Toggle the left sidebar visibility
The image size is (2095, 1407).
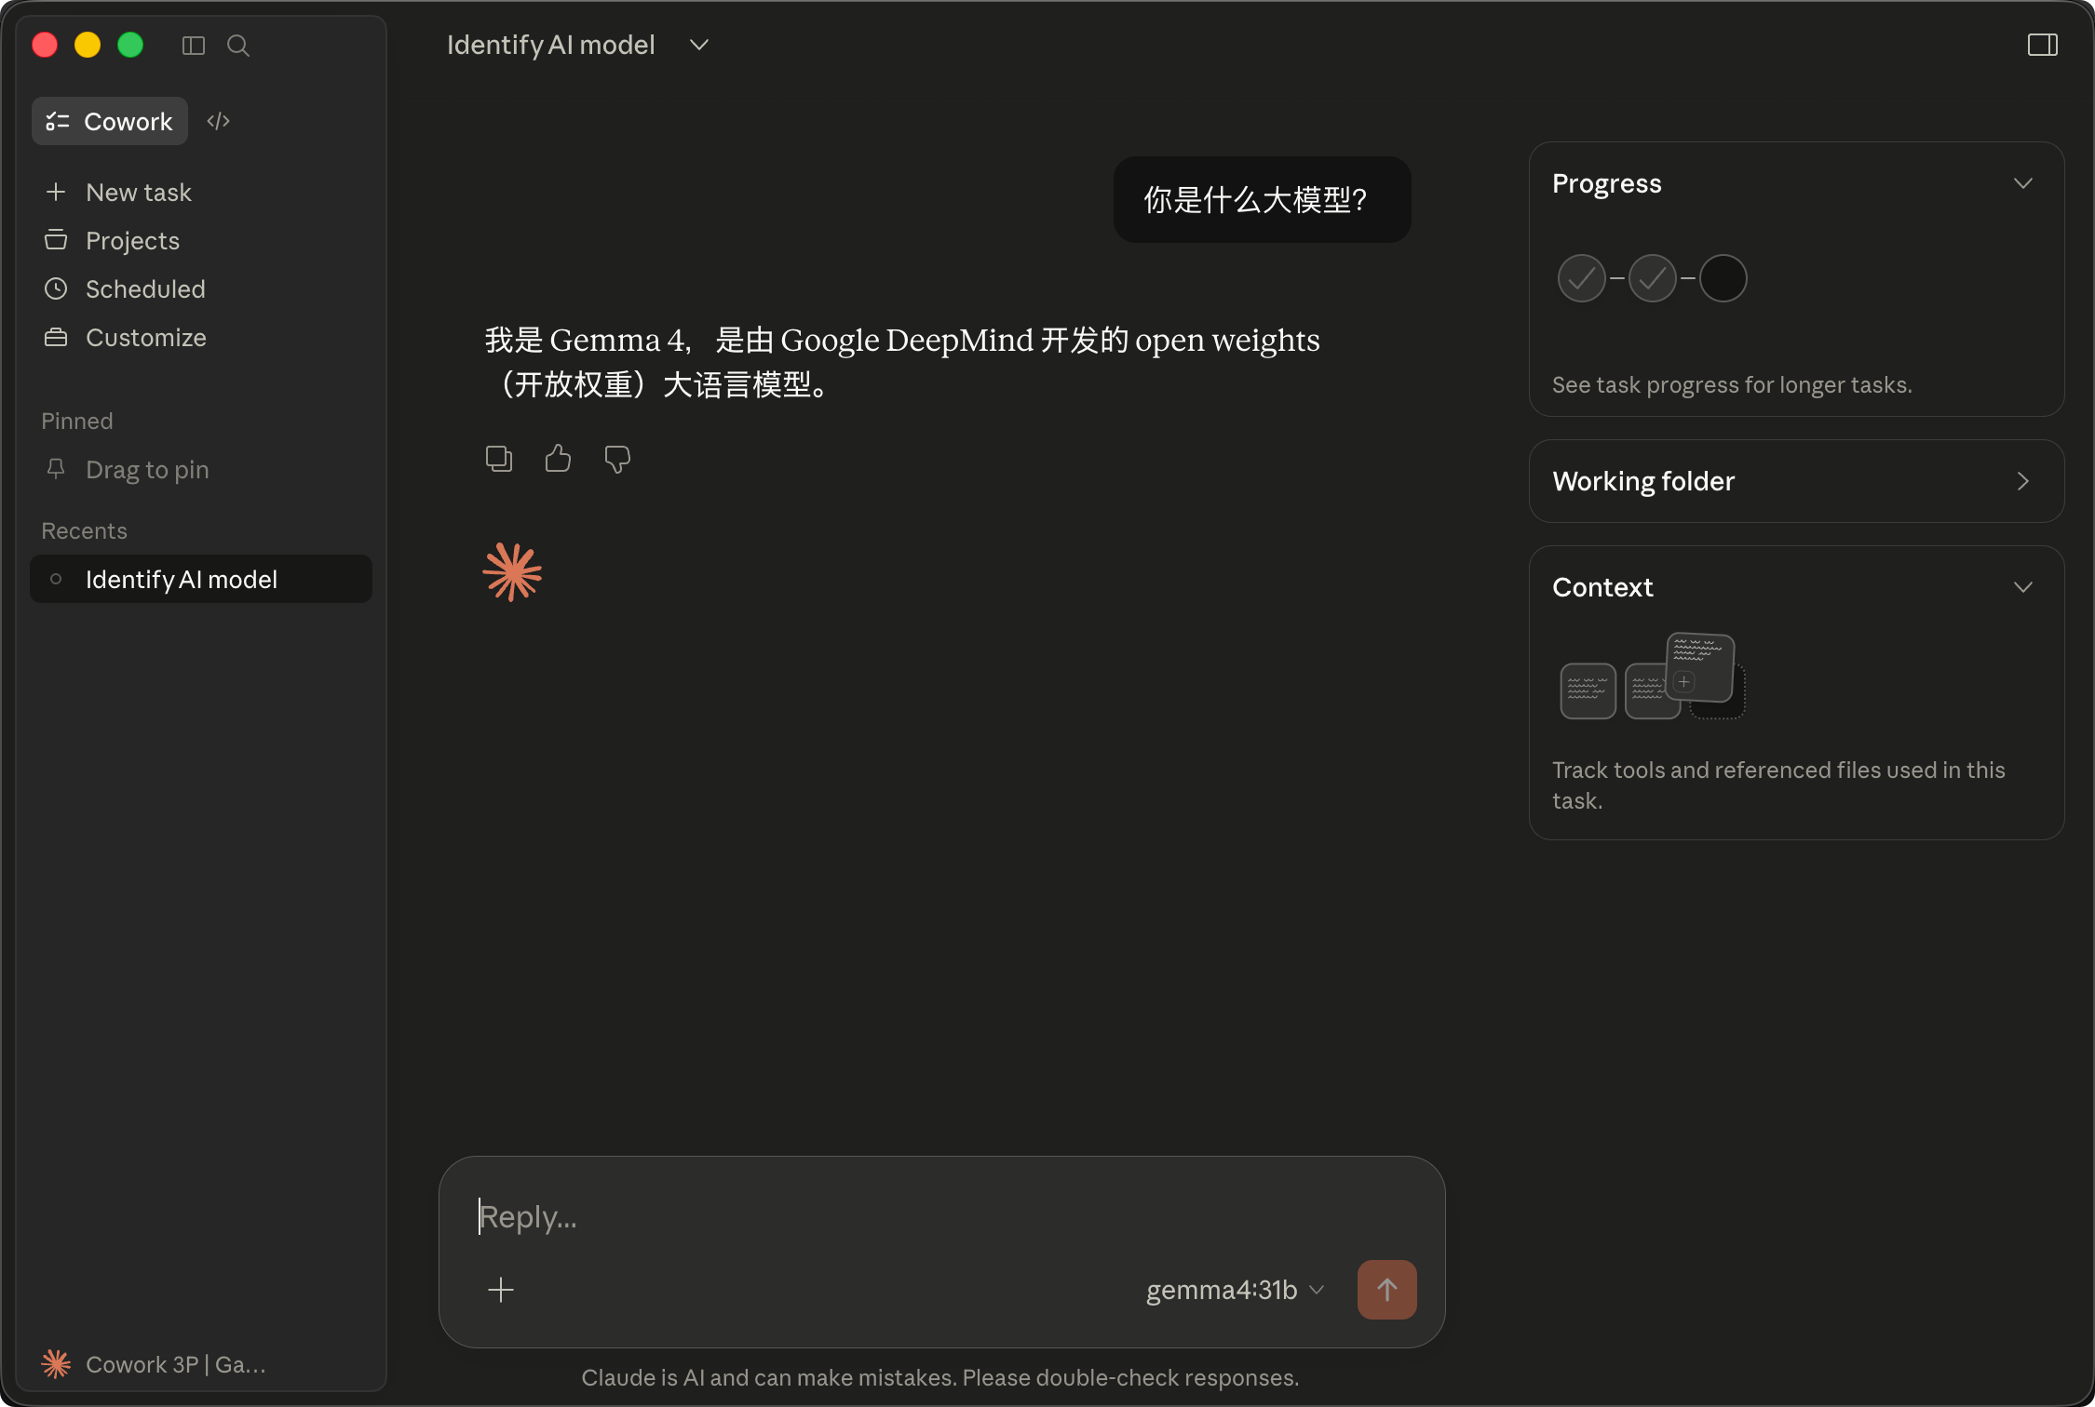(x=193, y=45)
